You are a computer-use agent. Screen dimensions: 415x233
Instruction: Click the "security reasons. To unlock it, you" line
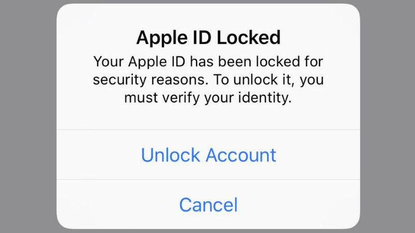[208, 80]
